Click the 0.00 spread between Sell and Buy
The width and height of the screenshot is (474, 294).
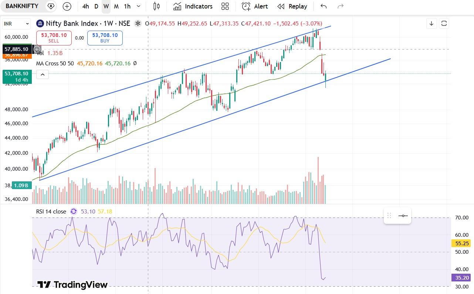[x=79, y=38]
